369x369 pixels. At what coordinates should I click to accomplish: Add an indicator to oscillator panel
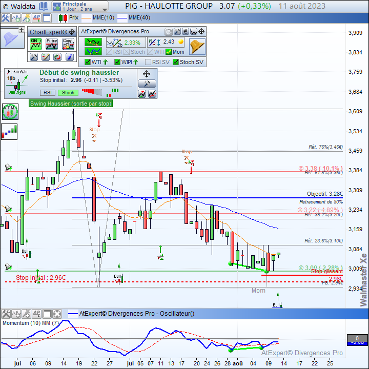point(16,314)
